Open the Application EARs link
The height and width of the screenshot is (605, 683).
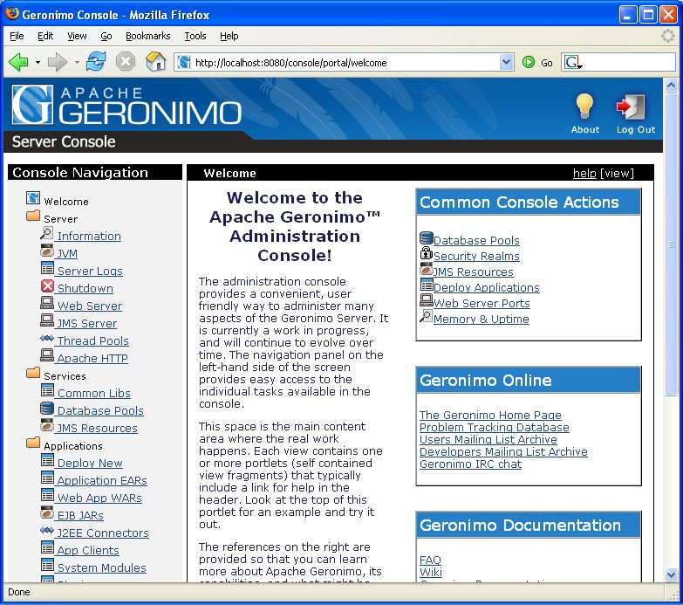[102, 480]
